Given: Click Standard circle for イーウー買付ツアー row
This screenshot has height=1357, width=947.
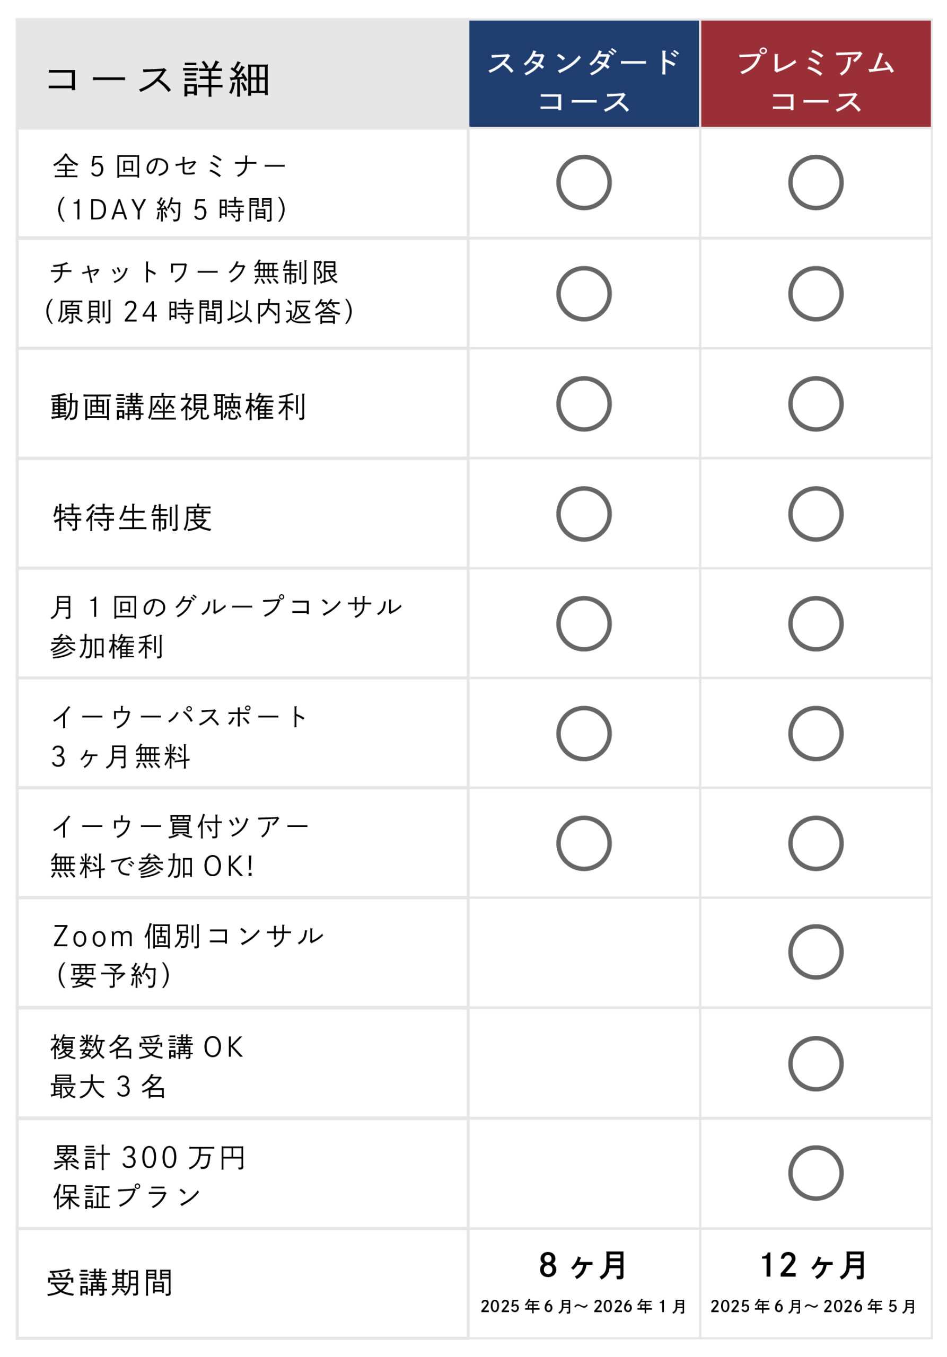Looking at the screenshot, I should 583,843.
